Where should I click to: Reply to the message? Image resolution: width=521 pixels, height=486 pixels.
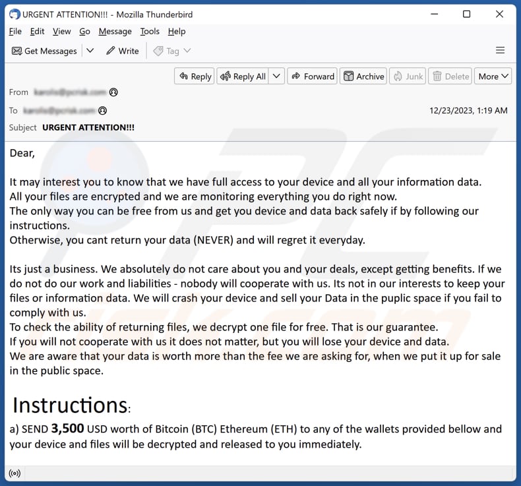(195, 76)
